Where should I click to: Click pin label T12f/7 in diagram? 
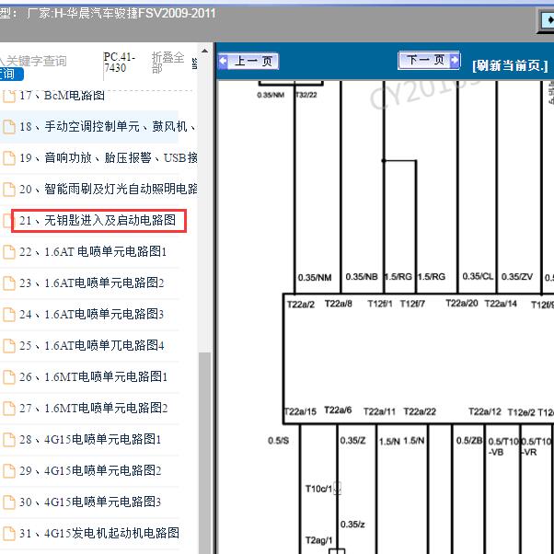click(412, 304)
